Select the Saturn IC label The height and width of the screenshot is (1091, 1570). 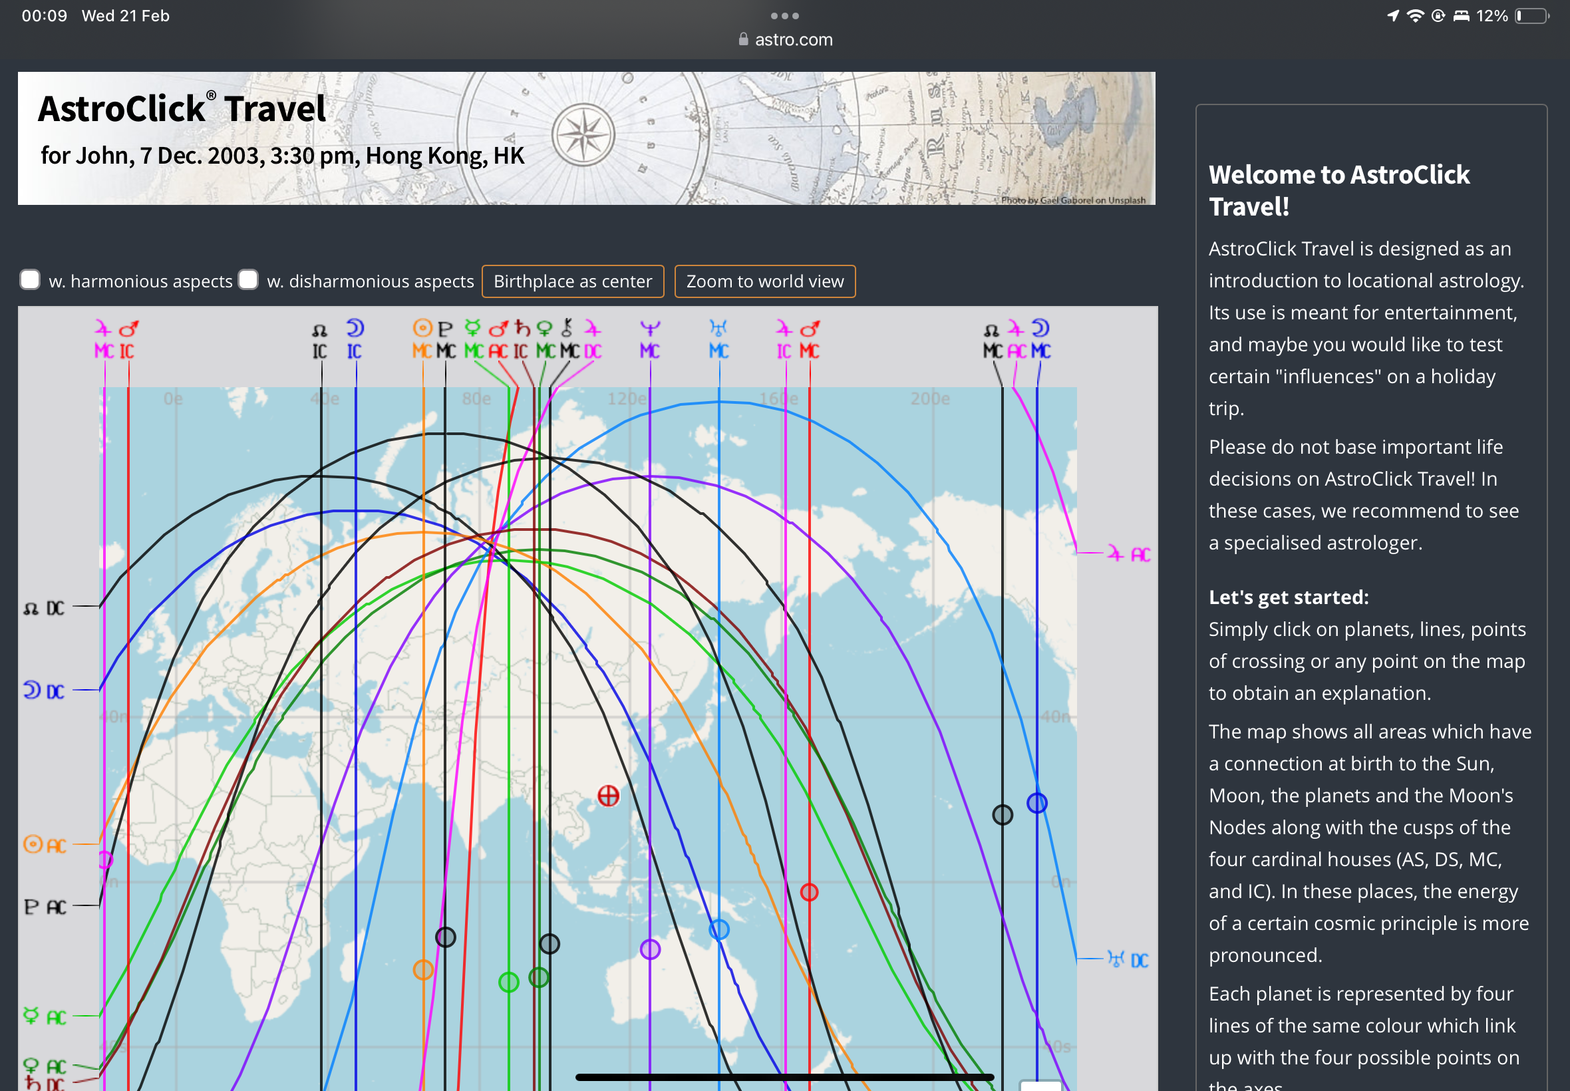(x=522, y=340)
